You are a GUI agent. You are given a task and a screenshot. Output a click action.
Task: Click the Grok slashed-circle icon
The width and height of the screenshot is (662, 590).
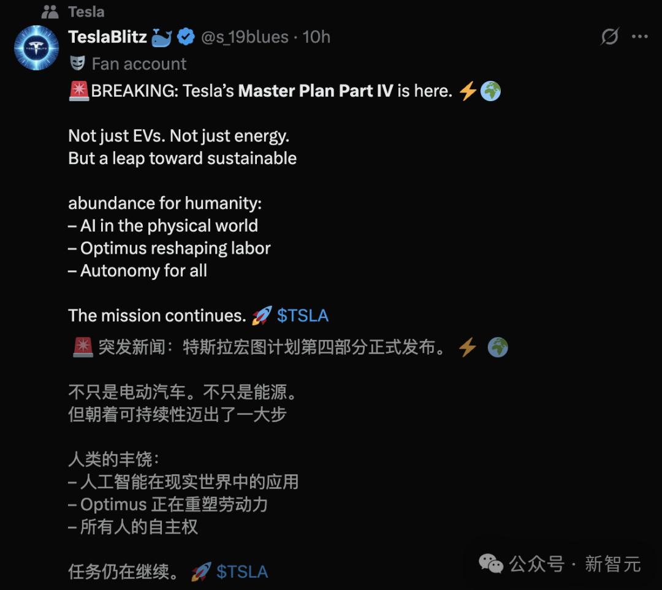click(609, 37)
